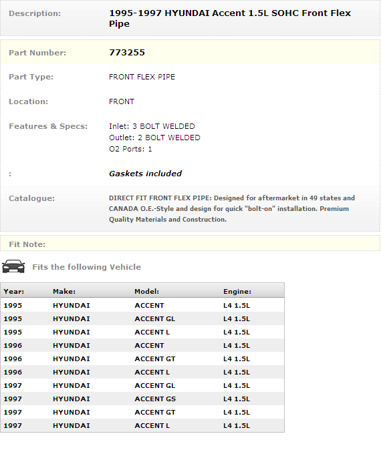
Task: Click the Fit Note label
Action: tap(27, 244)
